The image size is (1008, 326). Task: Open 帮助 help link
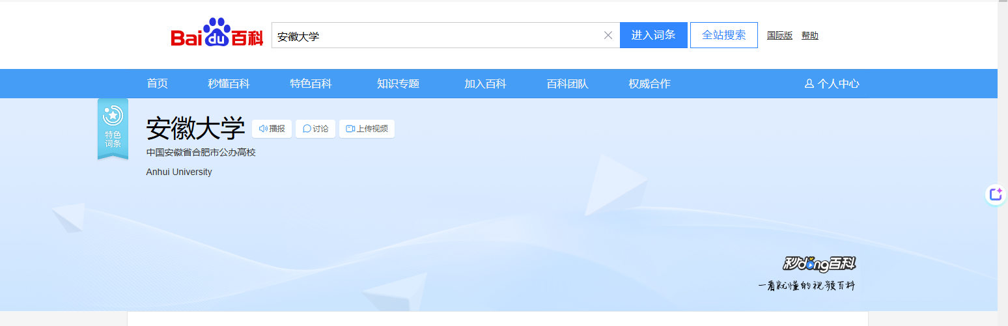click(810, 36)
